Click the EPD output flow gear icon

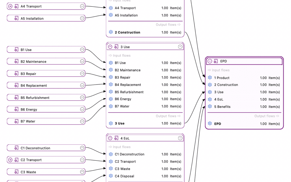(x=210, y=124)
